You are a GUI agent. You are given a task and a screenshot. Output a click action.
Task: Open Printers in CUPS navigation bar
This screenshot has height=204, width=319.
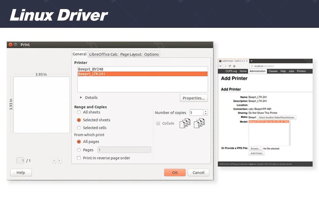point(301,71)
